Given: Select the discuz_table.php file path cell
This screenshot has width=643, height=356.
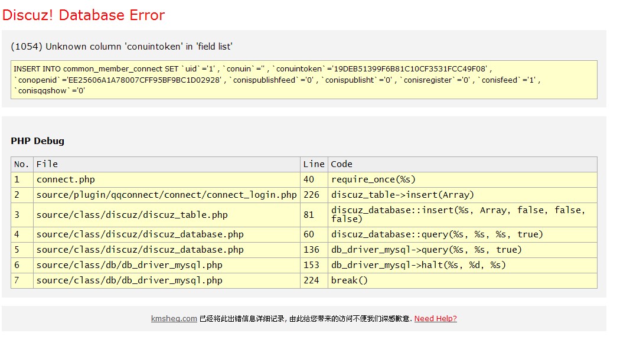Looking at the screenshot, I should tap(132, 215).
